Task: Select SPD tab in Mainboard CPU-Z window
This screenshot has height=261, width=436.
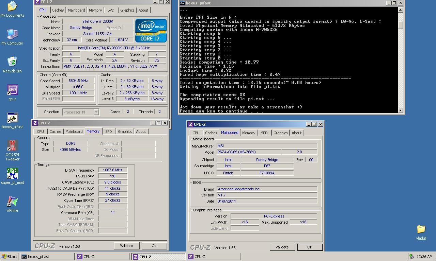Action: (x=264, y=133)
